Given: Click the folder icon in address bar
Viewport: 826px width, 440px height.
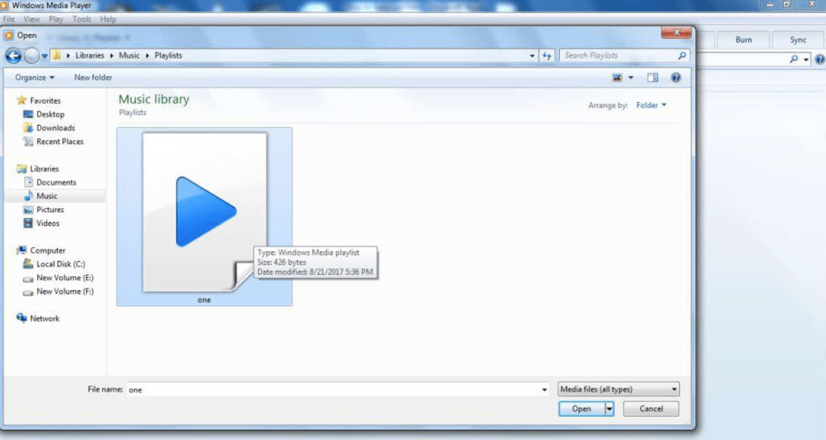Looking at the screenshot, I should 57,55.
